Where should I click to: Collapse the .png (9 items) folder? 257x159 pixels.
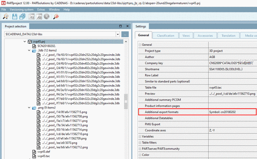(29, 108)
